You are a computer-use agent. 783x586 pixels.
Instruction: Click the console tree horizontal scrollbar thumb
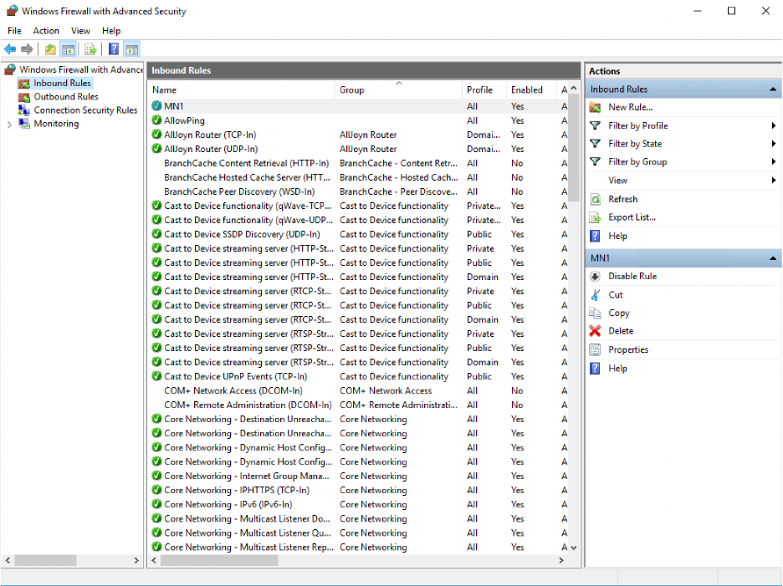[45, 561]
